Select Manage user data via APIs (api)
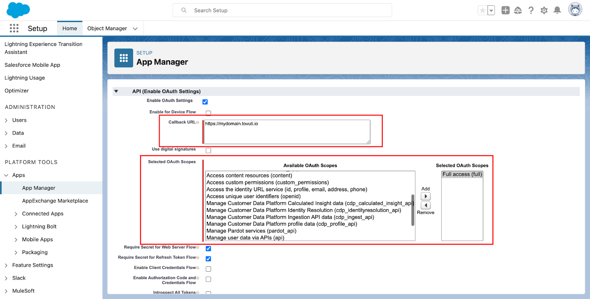The height and width of the screenshot is (299, 590). click(245, 238)
